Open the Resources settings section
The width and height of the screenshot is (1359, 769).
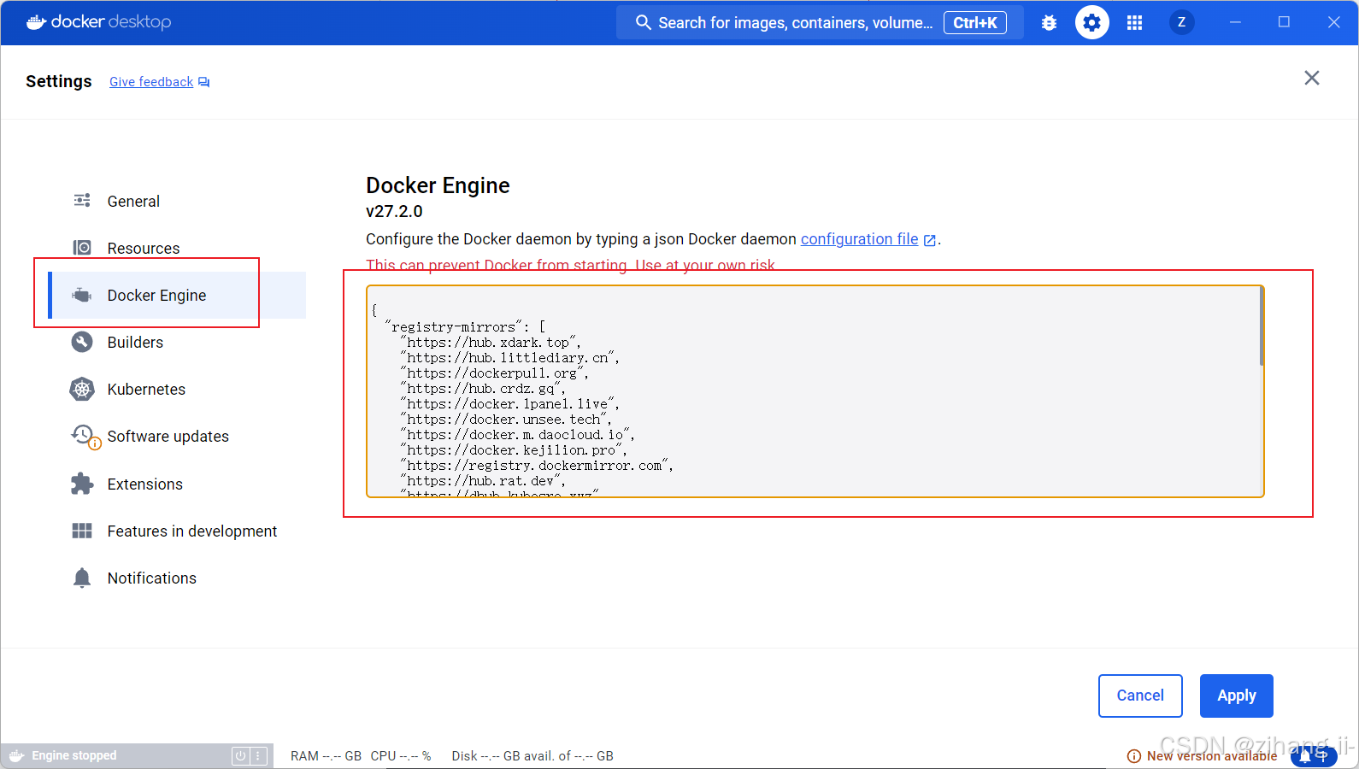click(x=177, y=248)
